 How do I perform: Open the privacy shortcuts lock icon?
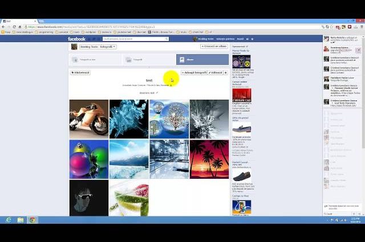[248, 39]
